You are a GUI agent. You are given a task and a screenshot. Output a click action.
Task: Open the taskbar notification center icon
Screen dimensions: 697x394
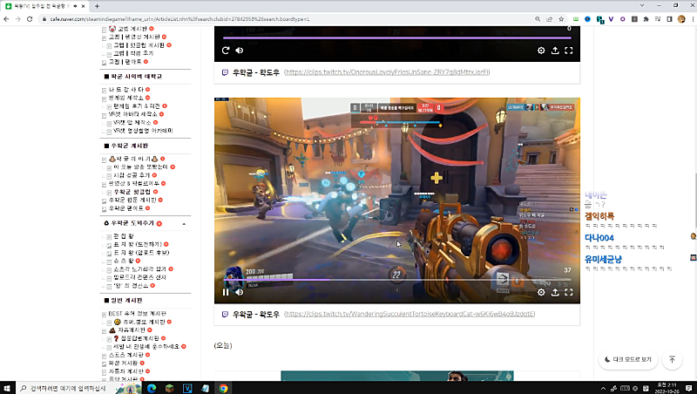point(688,388)
